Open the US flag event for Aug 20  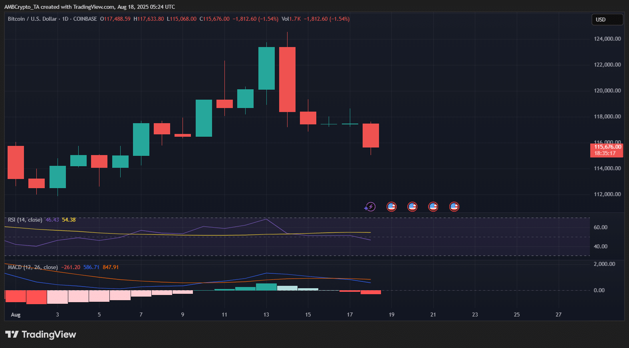click(412, 206)
